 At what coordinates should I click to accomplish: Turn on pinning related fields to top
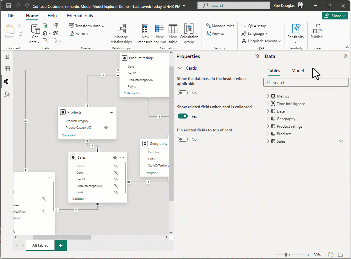click(183, 139)
